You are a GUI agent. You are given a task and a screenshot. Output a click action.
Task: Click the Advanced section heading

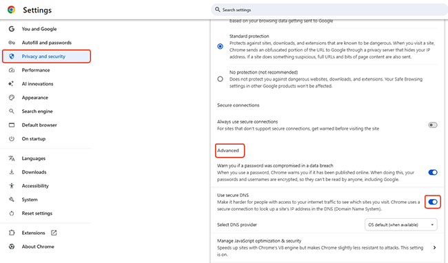pos(228,150)
